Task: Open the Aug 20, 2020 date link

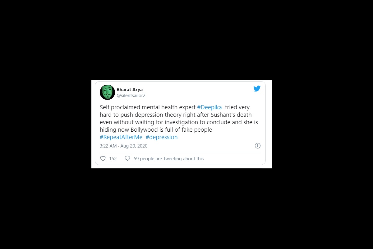Action: pos(134,146)
